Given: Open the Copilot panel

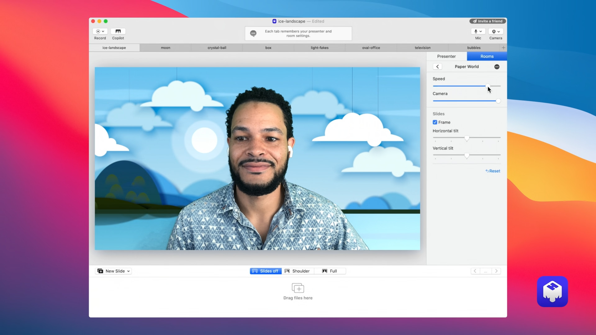Looking at the screenshot, I should coord(118,31).
